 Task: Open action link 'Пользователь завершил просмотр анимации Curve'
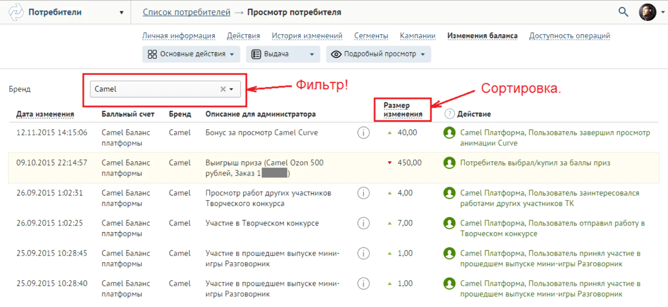click(555, 138)
